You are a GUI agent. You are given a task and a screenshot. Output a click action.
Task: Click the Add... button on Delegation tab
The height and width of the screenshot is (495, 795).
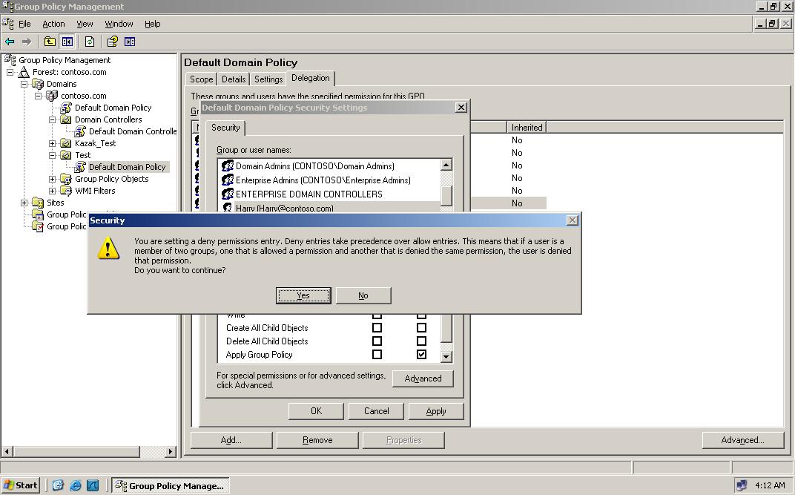[231, 440]
